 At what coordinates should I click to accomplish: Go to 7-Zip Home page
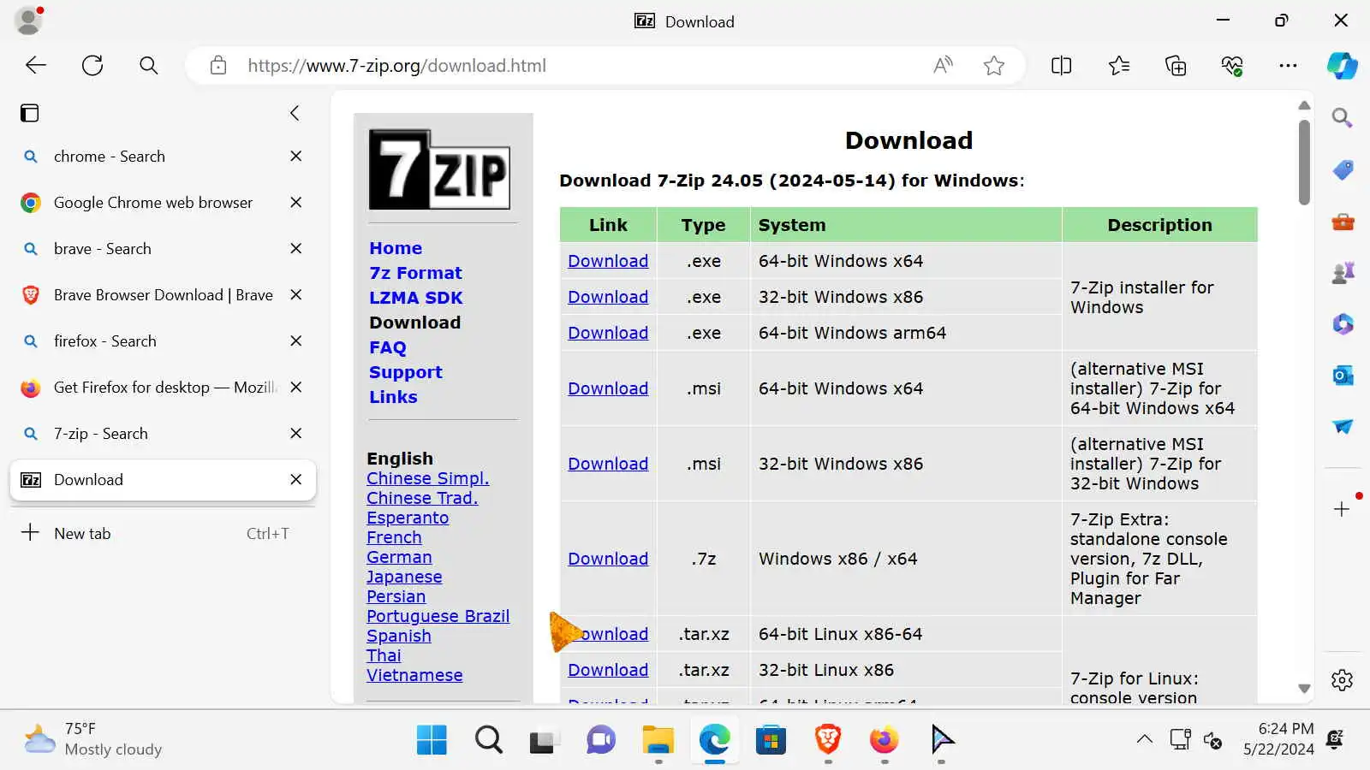click(396, 248)
